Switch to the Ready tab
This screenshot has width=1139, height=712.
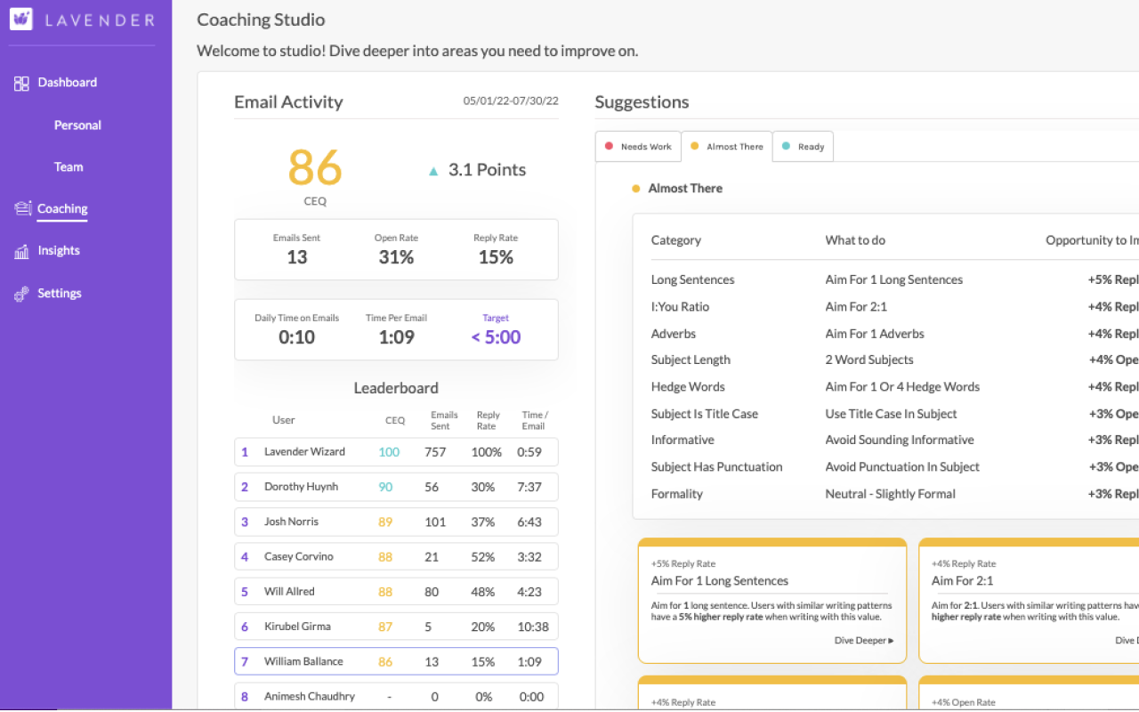[x=803, y=146]
